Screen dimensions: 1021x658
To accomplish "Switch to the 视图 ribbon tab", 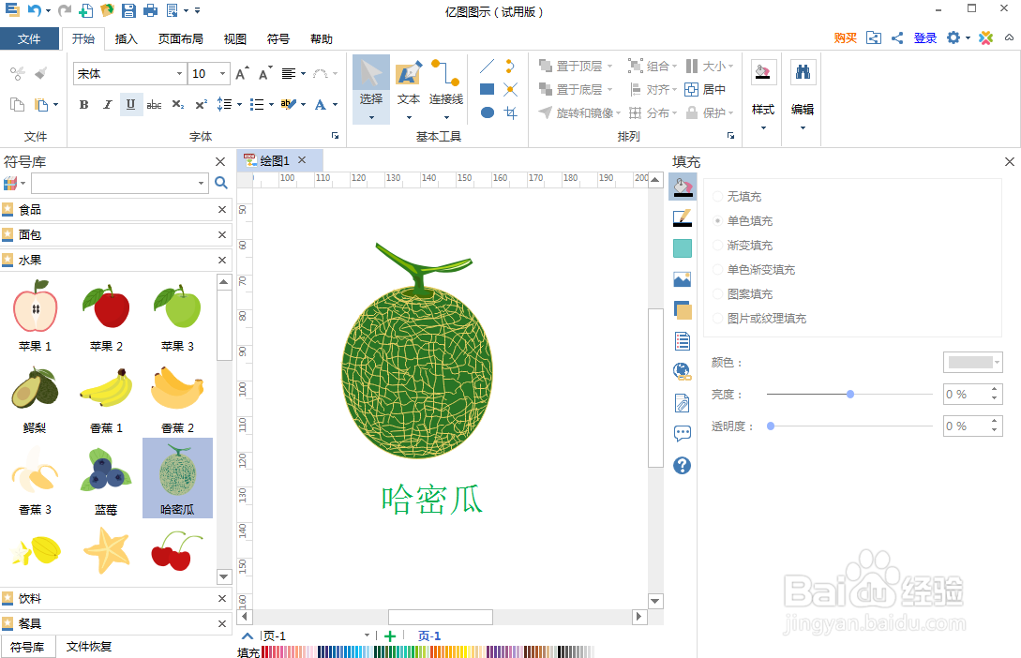I will click(235, 39).
